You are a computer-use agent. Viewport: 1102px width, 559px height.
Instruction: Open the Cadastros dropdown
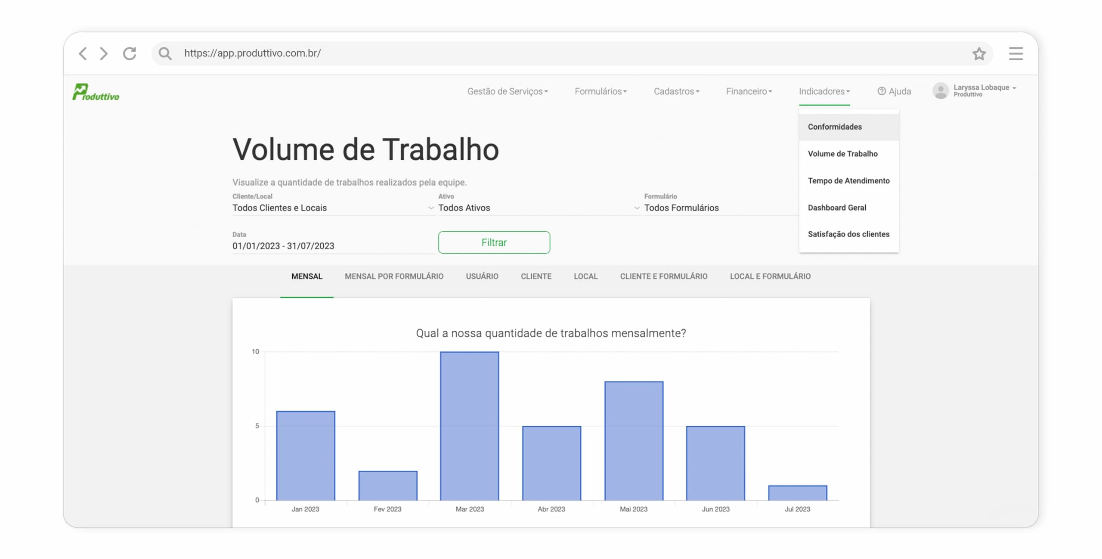[676, 91]
